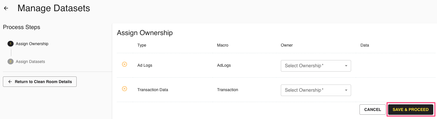The height and width of the screenshot is (119, 437).
Task: Click the orange status icon for Ad Logs
Action: 124,64
